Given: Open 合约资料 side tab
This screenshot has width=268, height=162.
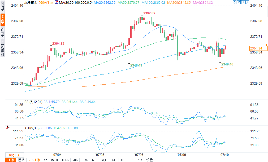Looking at the screenshot, I should point(3,49).
